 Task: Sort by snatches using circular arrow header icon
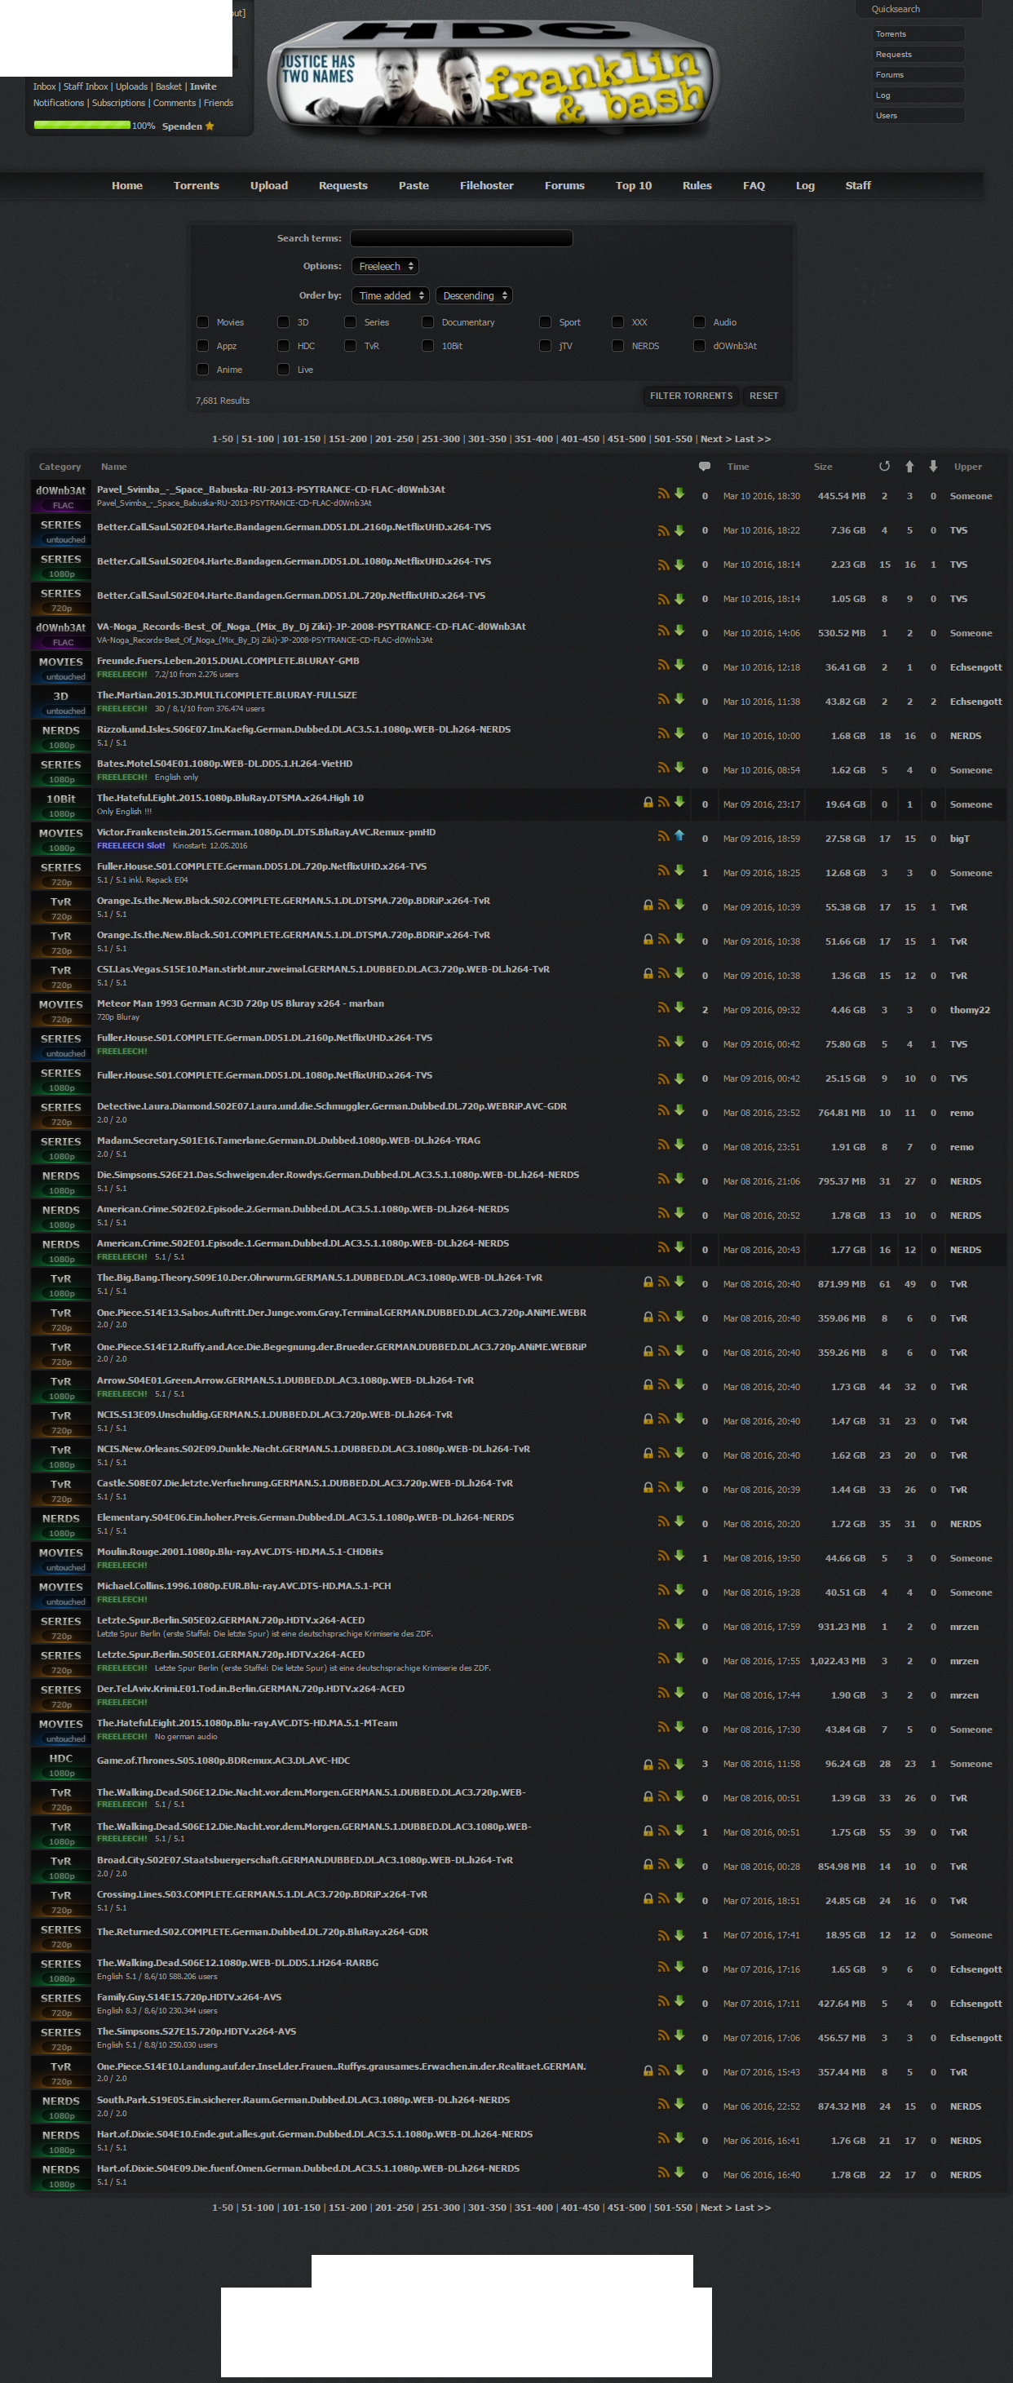point(884,467)
